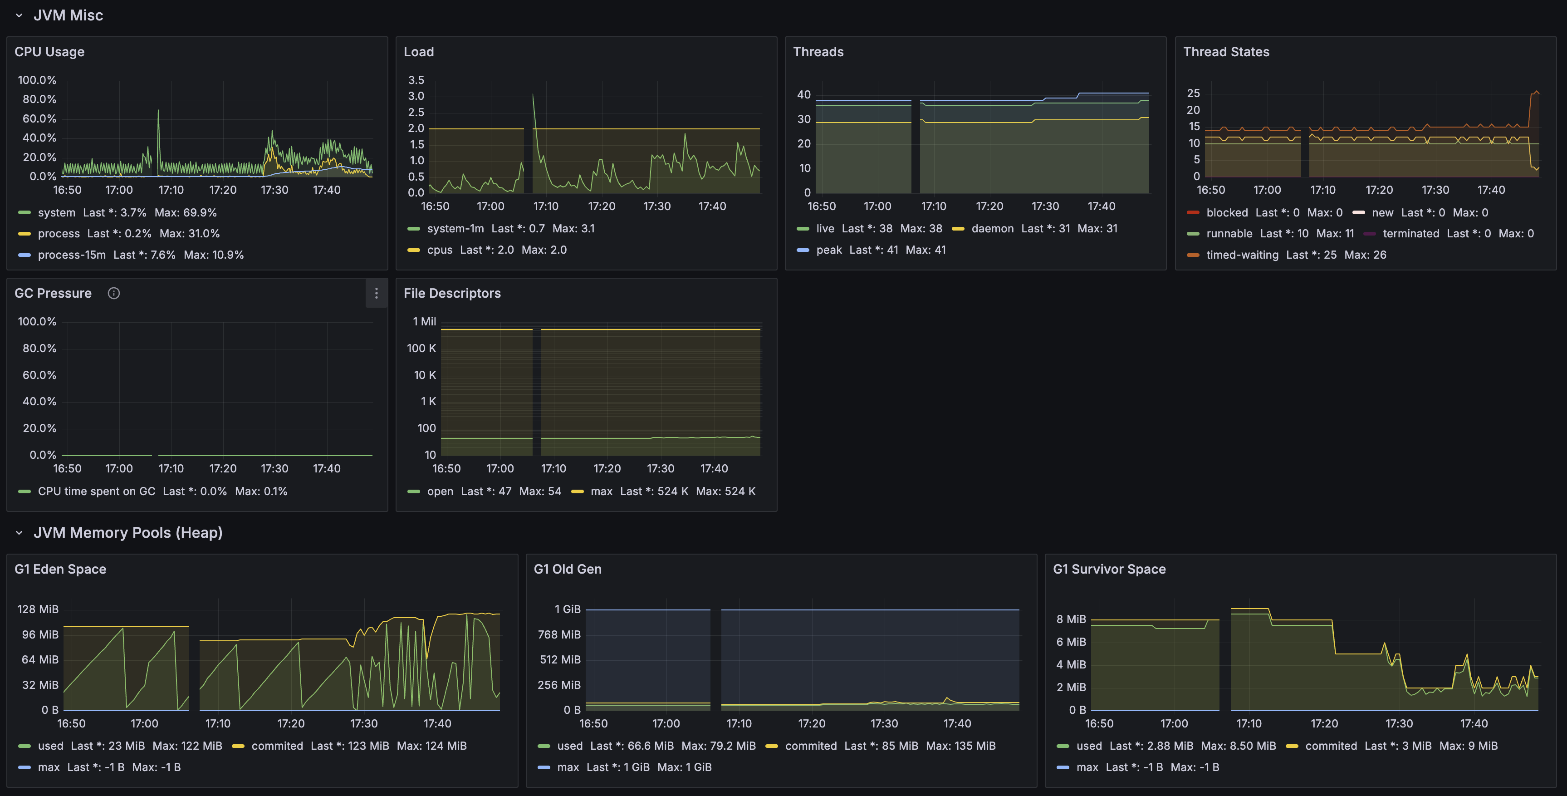The width and height of the screenshot is (1567, 796).
Task: Open the Thread States panel title
Action: pos(1226,52)
